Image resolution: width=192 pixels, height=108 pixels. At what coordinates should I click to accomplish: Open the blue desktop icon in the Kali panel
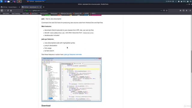point(6,1)
